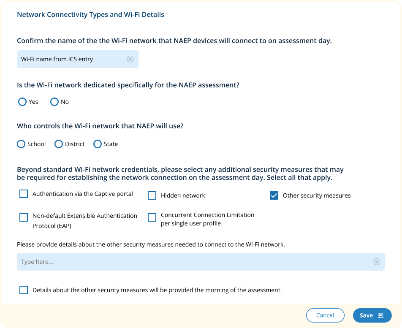Choose State as network controller

coord(98,144)
